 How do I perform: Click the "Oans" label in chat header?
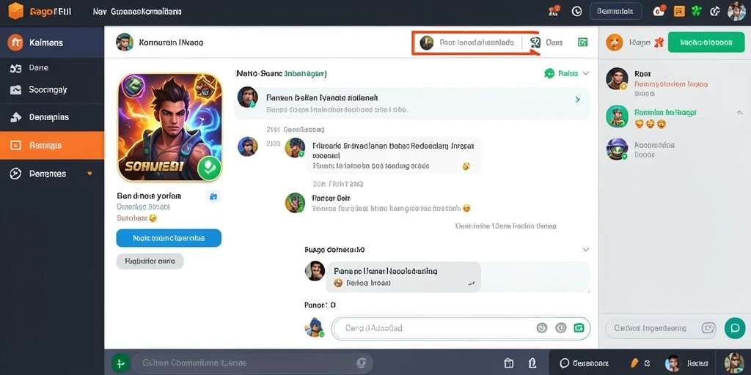[x=554, y=42]
